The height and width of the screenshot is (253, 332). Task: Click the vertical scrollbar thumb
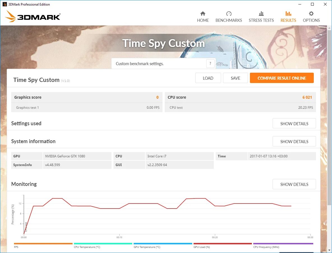point(329,117)
